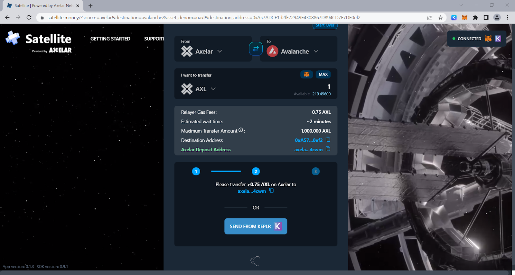515x275 pixels.
Task: Reload the Satellite page
Action: point(29,18)
